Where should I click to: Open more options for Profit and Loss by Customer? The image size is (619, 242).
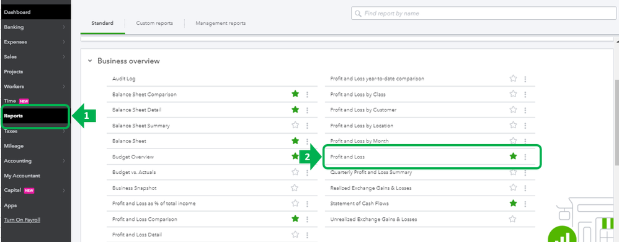coord(525,110)
